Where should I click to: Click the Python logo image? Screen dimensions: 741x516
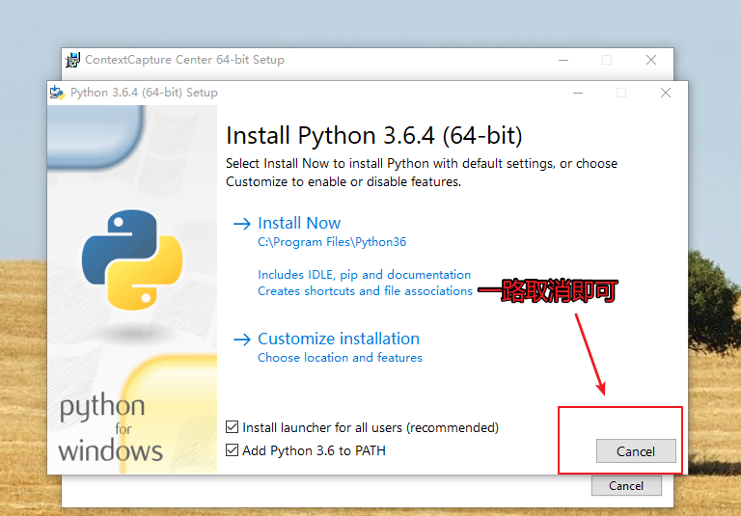click(132, 259)
